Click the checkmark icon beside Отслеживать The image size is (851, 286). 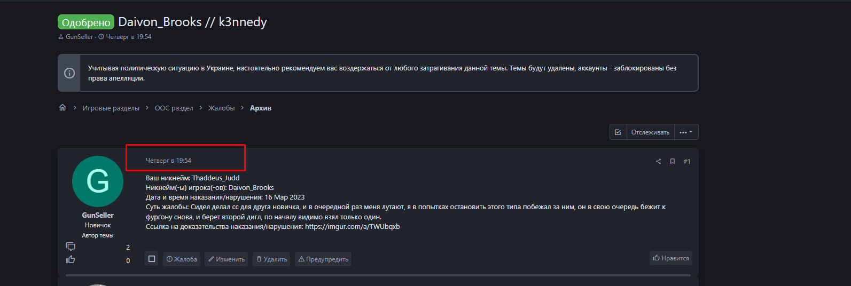pyautogui.click(x=618, y=132)
